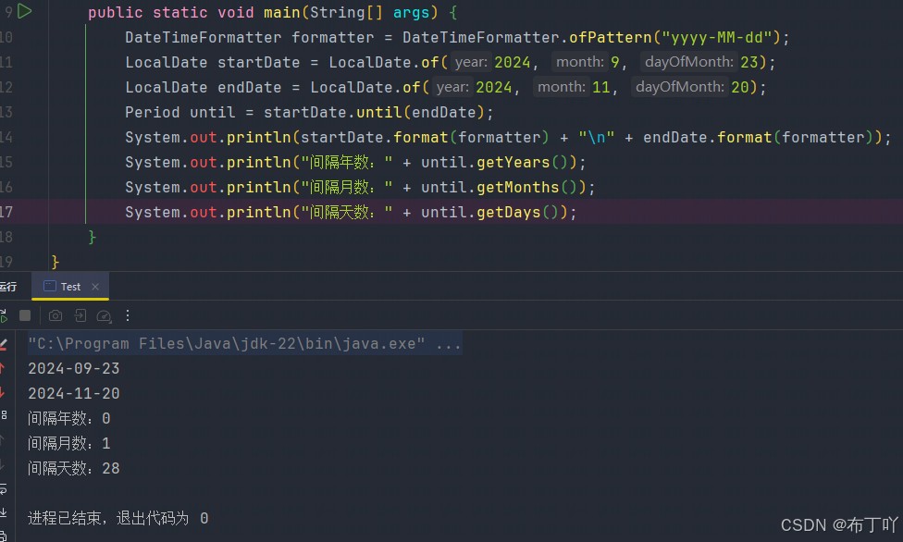Image resolution: width=903 pixels, height=542 pixels.
Task: Click month value 9 on startDate line
Action: [615, 62]
